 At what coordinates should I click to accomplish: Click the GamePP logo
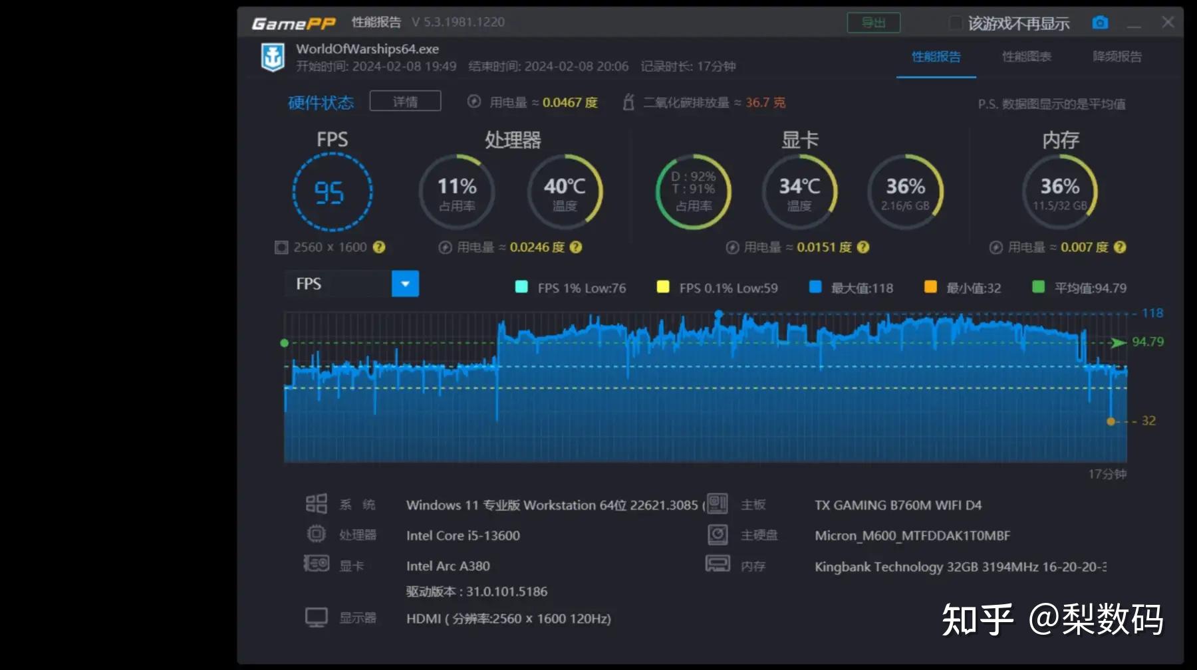click(x=293, y=23)
